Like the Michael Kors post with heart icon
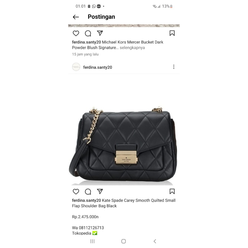This screenshot has width=248, height=248. (x=76, y=33)
